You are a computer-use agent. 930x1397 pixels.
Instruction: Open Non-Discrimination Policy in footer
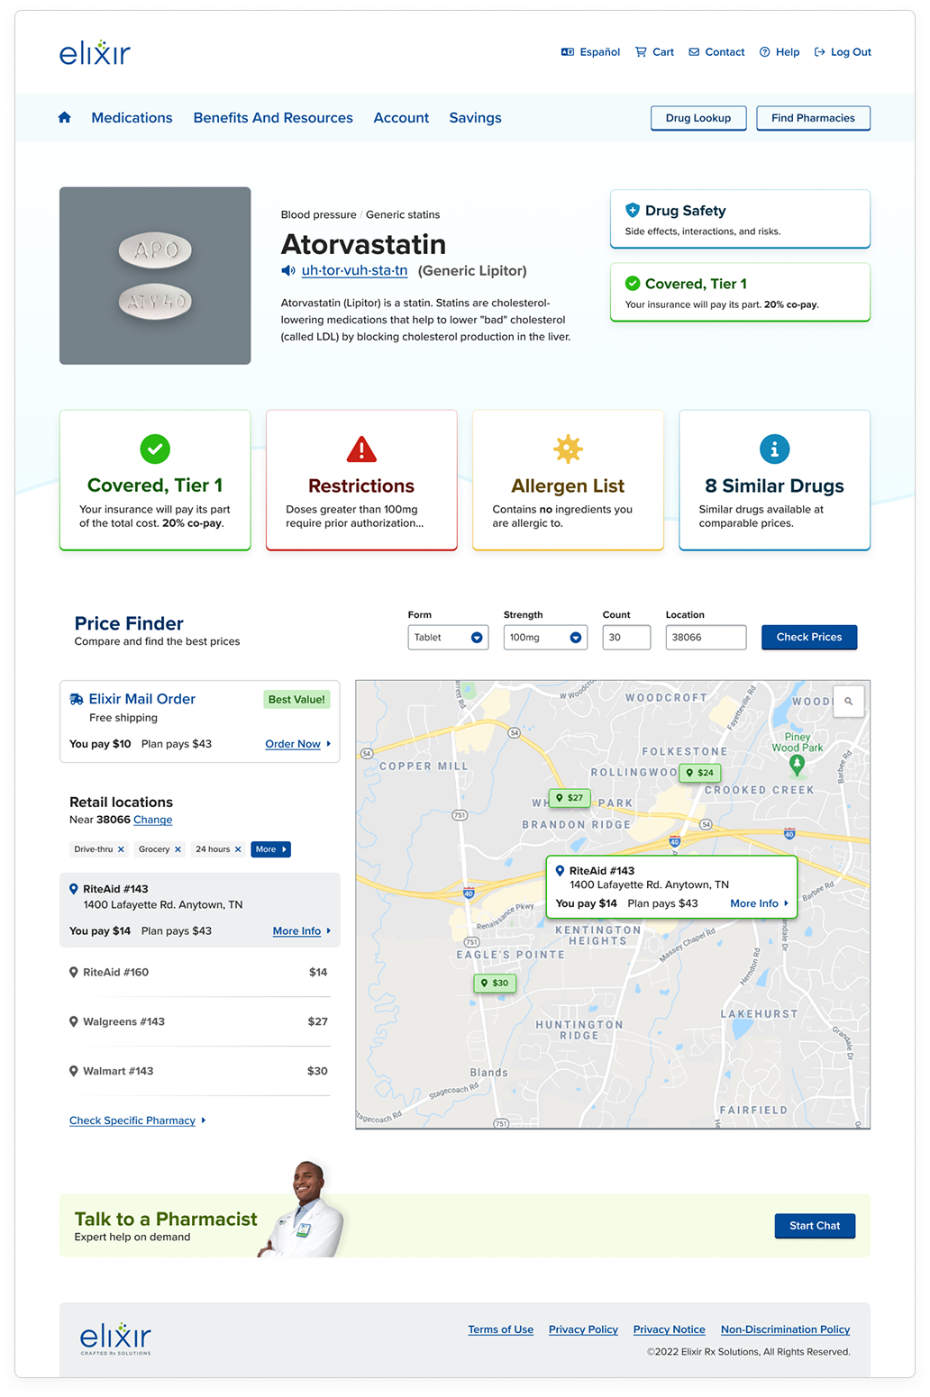click(x=785, y=1329)
